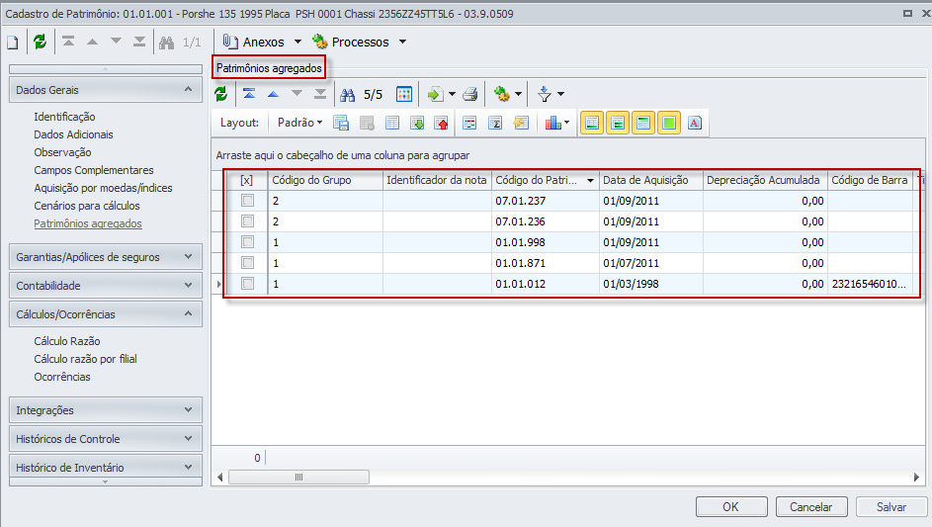Click the Cancelar button
The height and width of the screenshot is (527, 932).
click(811, 507)
